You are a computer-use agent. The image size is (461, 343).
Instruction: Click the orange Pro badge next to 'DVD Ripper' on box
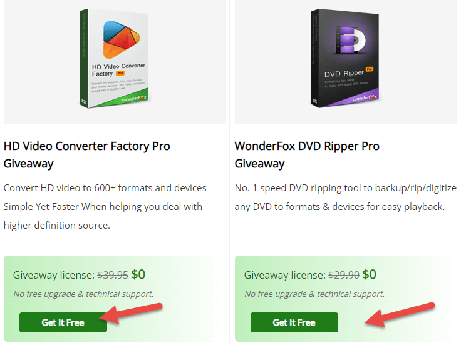click(x=370, y=69)
